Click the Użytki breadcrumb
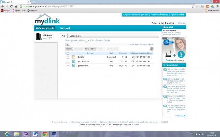Viewport: 220px width, 137px height. [x=92, y=40]
